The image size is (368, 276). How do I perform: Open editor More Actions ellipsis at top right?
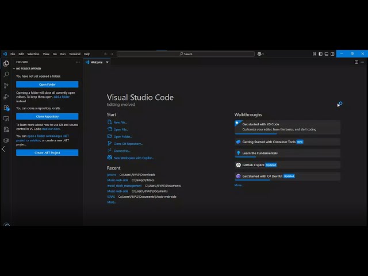(362, 62)
